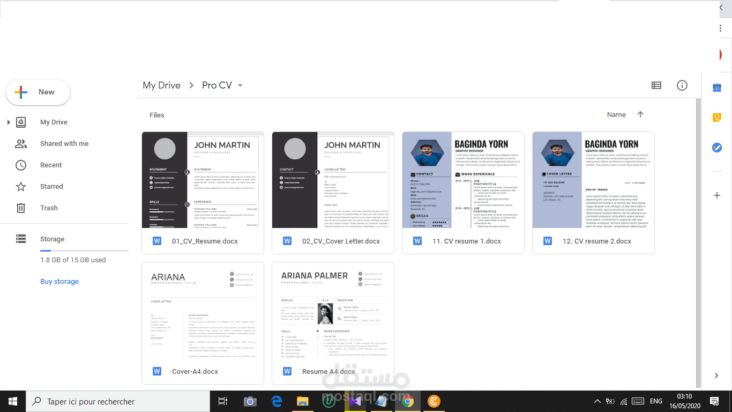Open touch keyboard tray icon
Screen dimensions: 732x412
(638, 401)
